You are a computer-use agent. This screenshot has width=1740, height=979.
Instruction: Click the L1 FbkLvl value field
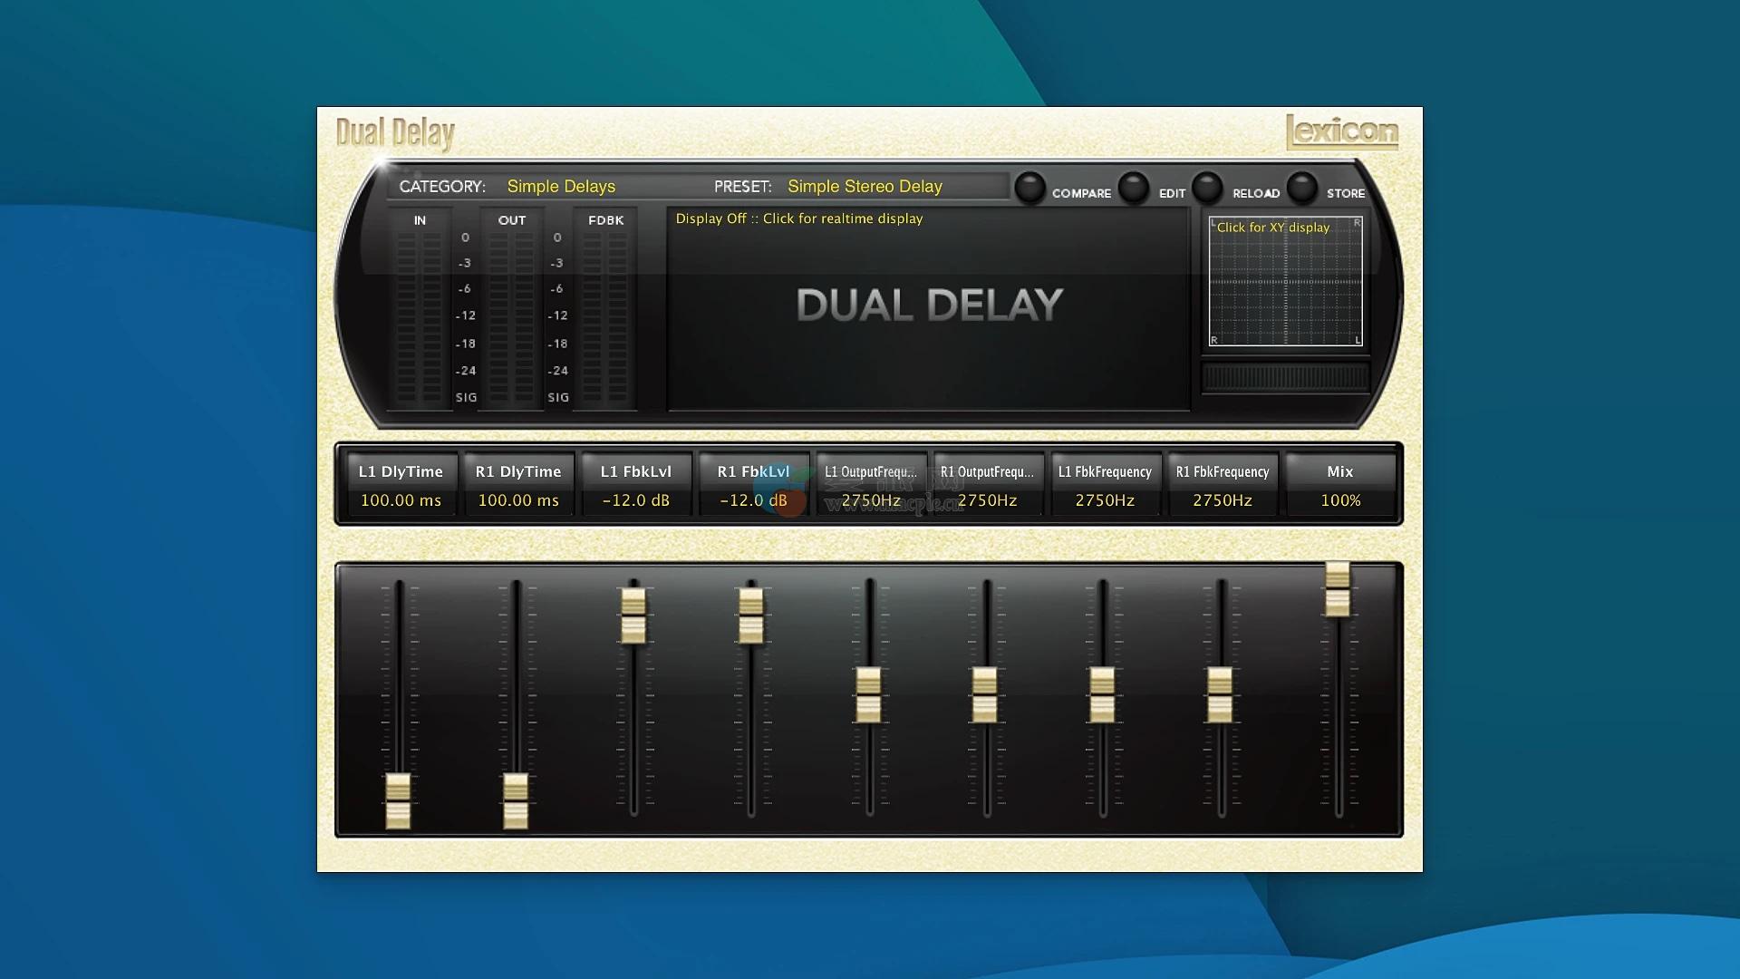[635, 500]
